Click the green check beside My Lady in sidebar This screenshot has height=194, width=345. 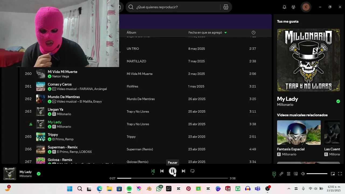pos(338,101)
